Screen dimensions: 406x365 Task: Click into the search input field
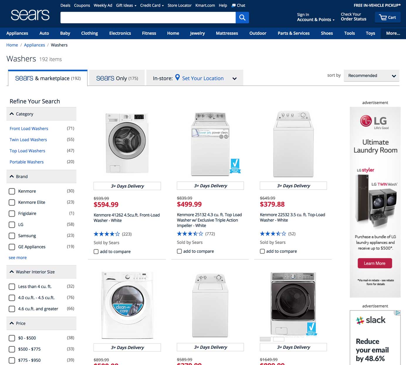click(x=148, y=18)
